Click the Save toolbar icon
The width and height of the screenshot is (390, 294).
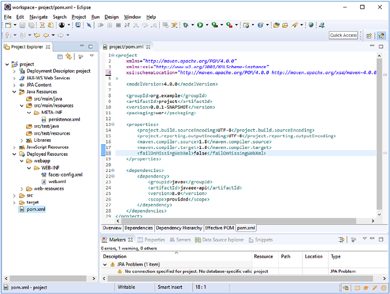pyautogui.click(x=23, y=25)
